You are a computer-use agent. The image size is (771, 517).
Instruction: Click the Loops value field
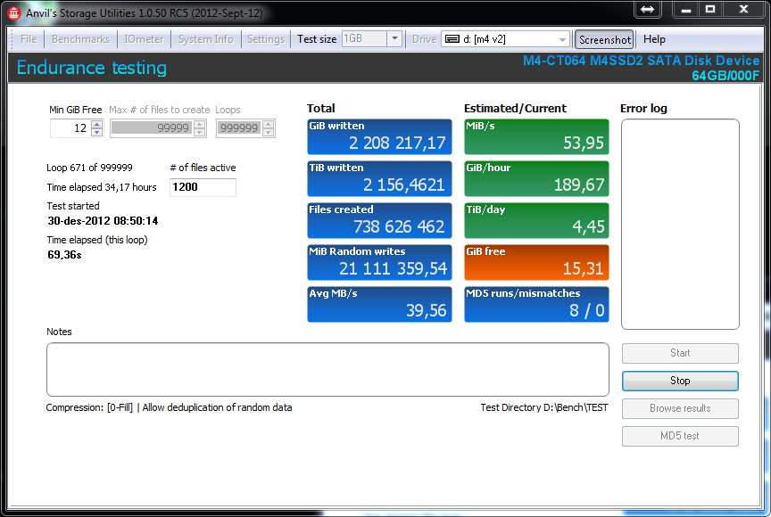coord(239,128)
